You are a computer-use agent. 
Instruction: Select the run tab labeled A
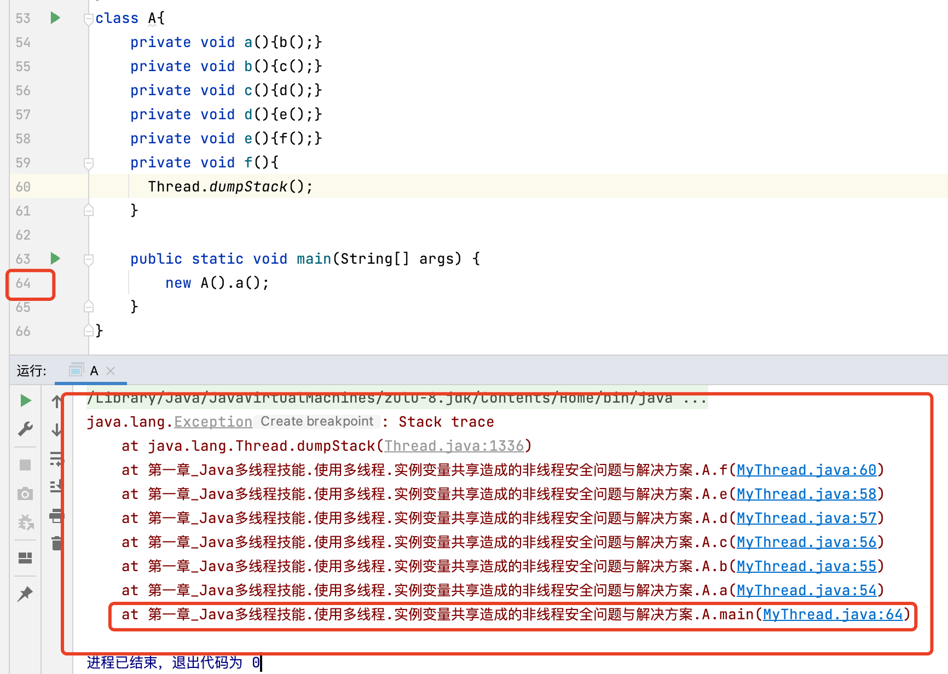tap(94, 371)
